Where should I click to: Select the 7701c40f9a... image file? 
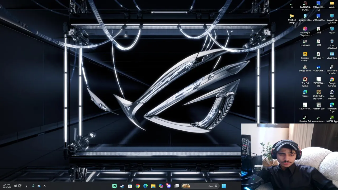tap(318, 68)
